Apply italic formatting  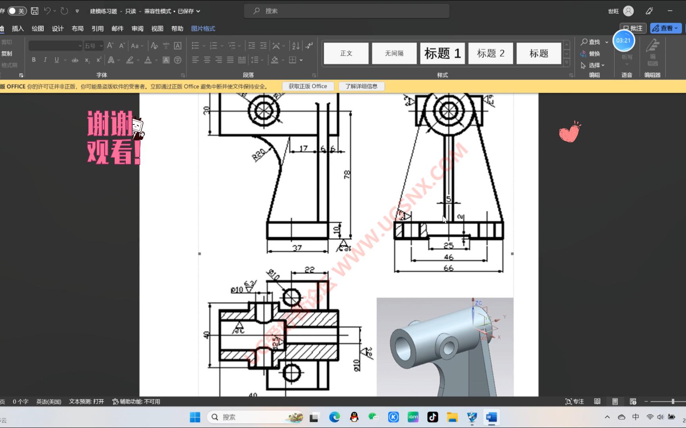[45, 60]
